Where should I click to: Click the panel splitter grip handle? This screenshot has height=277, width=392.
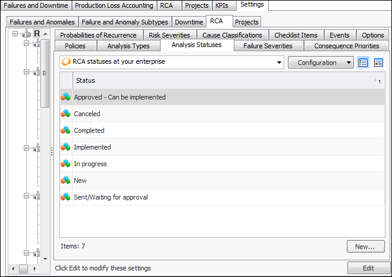pos(52,151)
